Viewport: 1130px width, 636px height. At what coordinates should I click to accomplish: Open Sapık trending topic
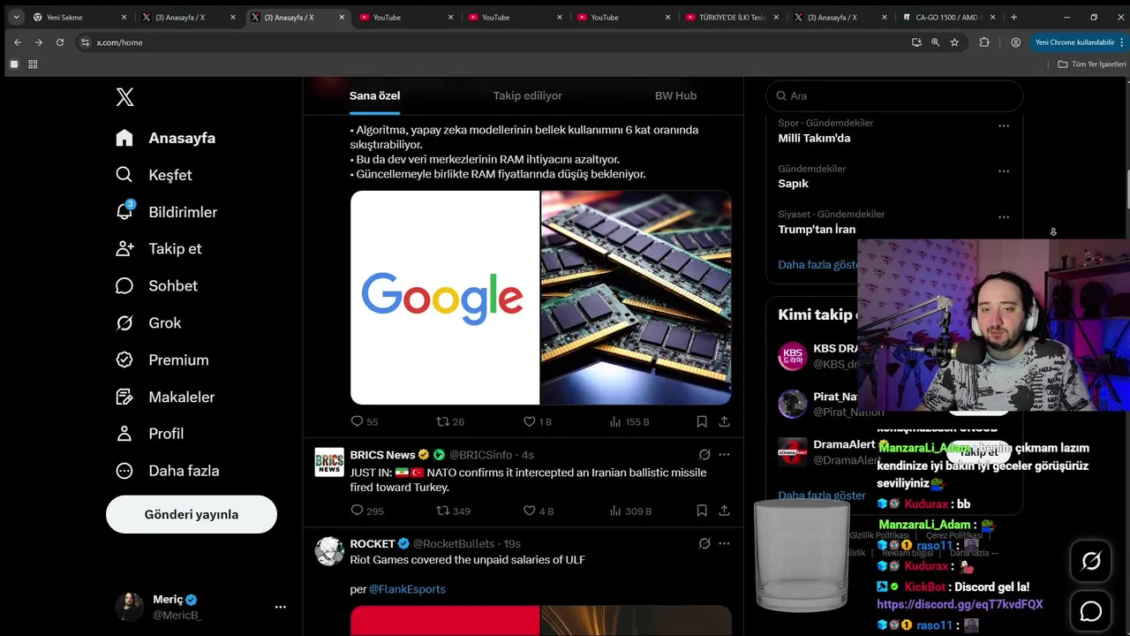point(793,184)
